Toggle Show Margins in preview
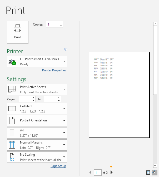Viewport: 159px width, 177px height. [148, 173]
